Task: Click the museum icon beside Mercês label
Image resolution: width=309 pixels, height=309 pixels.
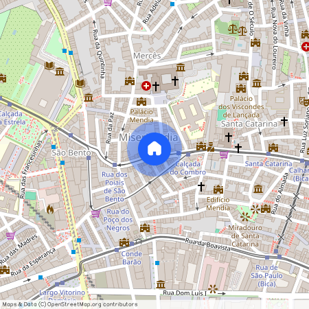Action: tap(181, 67)
